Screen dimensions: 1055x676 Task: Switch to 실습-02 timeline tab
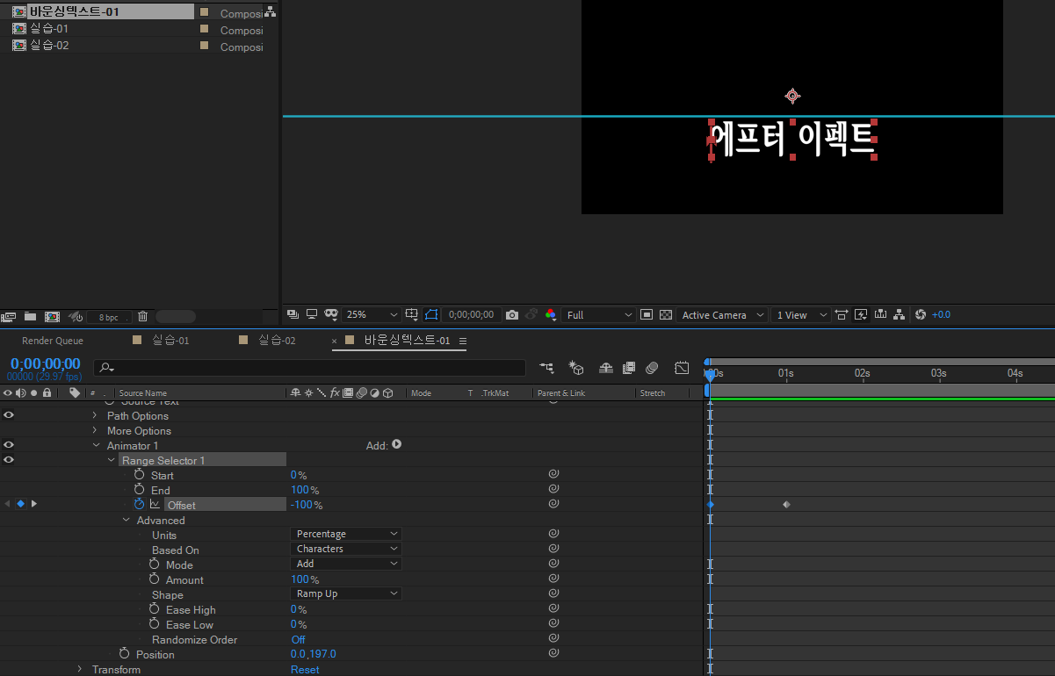click(x=277, y=341)
